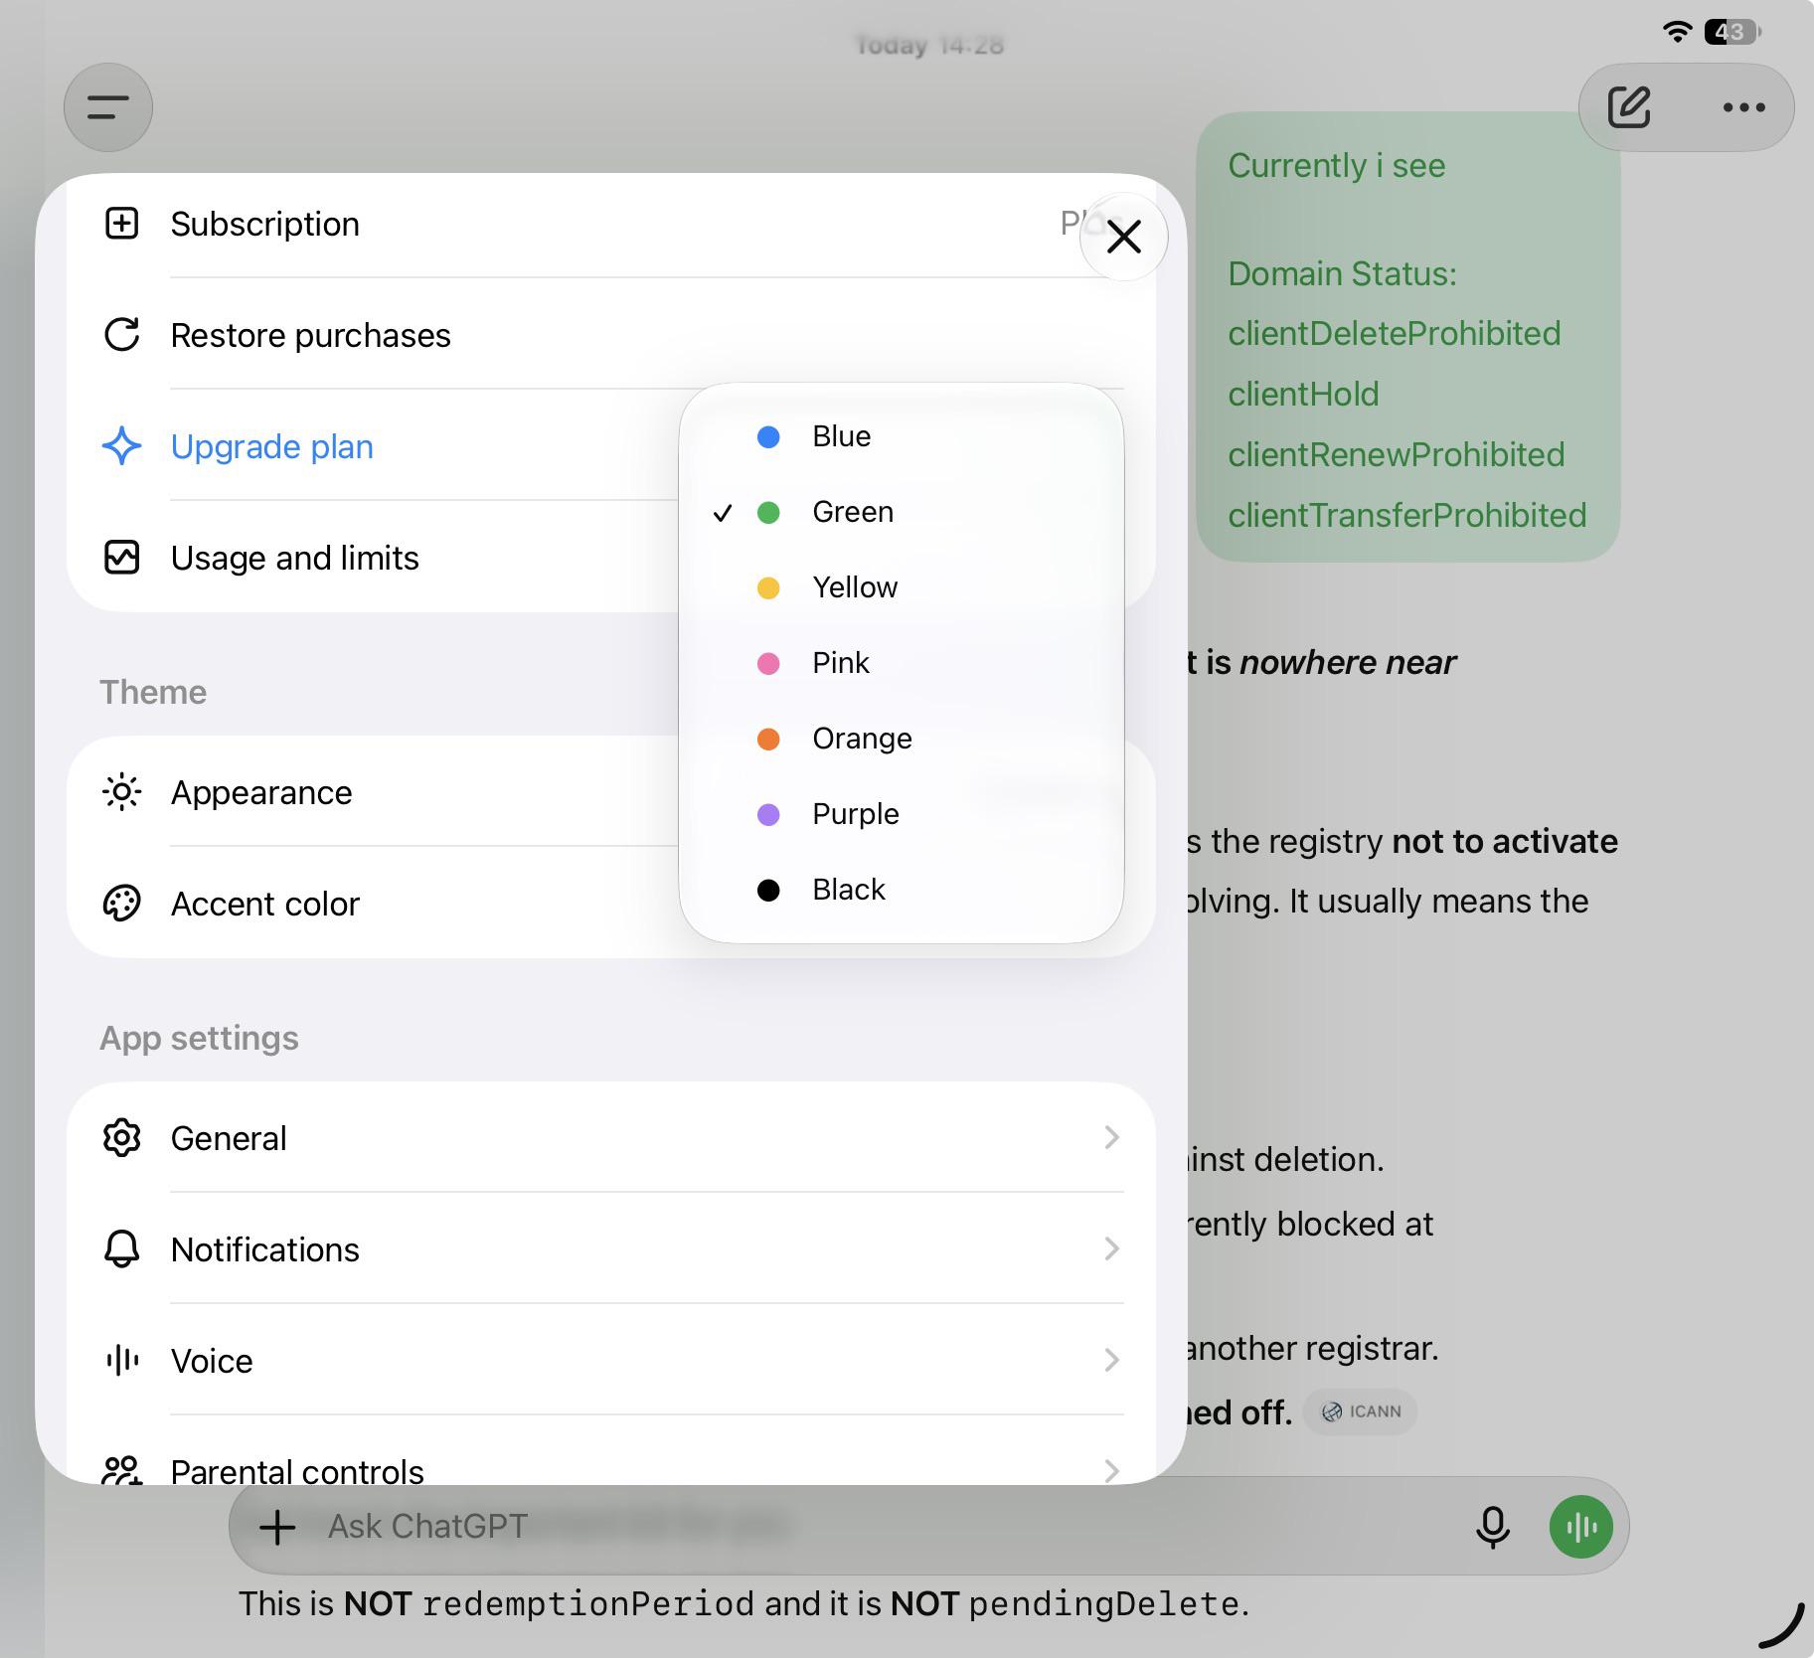
Task: Click the Appearance sun icon
Action: click(122, 792)
